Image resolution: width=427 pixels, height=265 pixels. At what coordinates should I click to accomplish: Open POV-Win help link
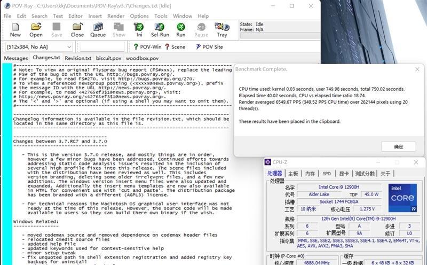148,47
